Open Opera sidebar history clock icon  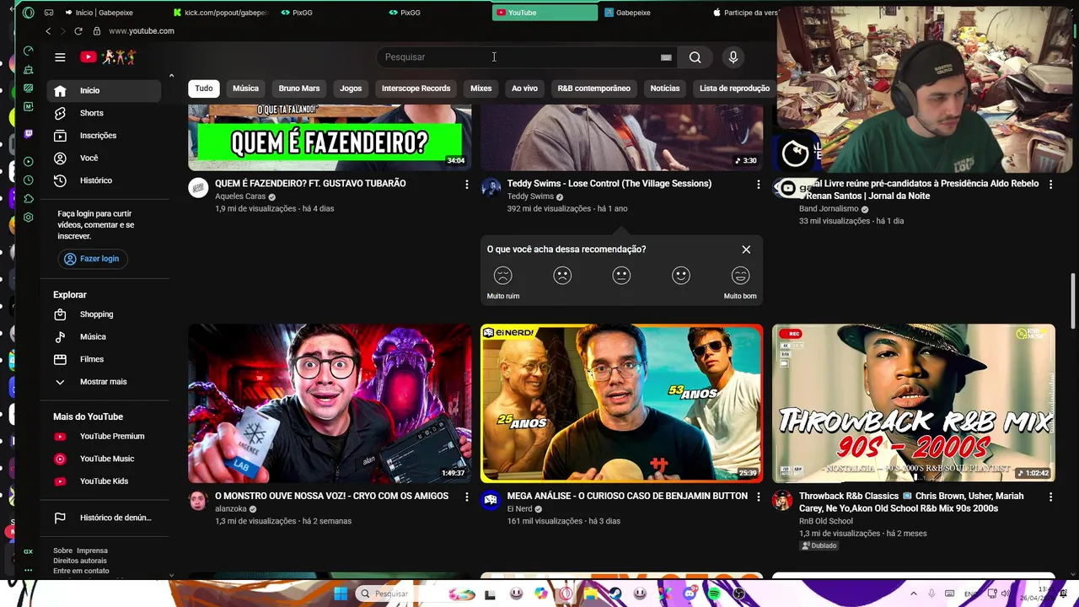click(29, 180)
